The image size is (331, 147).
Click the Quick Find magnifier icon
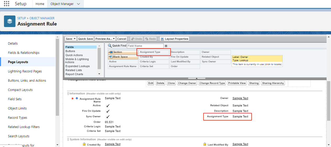110,46
